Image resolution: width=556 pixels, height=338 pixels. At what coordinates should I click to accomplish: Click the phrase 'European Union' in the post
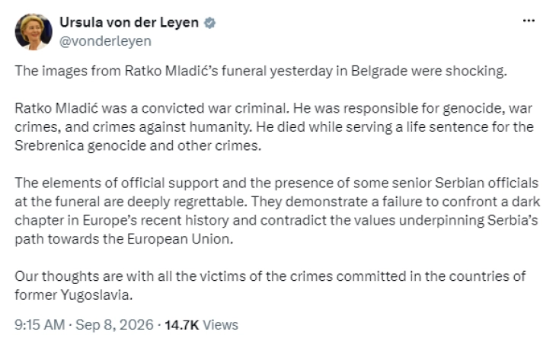point(179,239)
